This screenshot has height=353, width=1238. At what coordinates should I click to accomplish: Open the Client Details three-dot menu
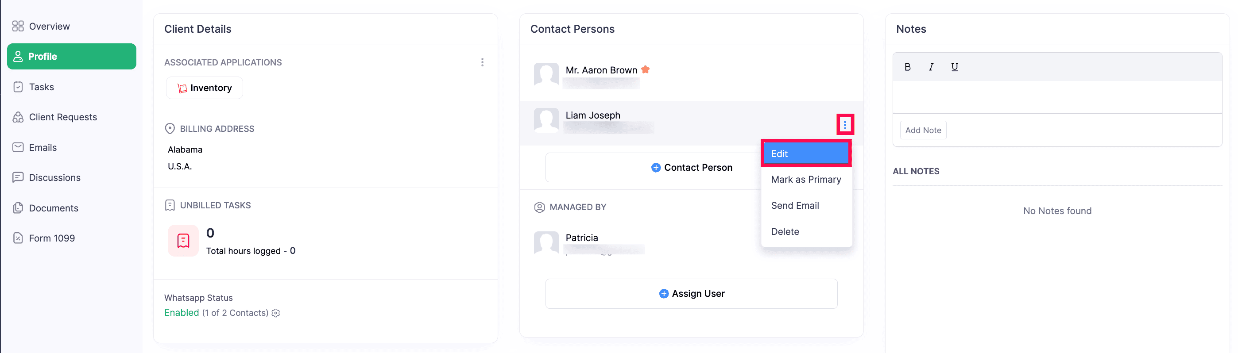[x=482, y=62]
